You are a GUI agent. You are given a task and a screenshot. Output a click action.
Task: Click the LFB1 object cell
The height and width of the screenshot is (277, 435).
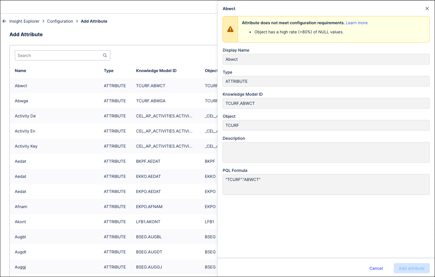[210, 222]
